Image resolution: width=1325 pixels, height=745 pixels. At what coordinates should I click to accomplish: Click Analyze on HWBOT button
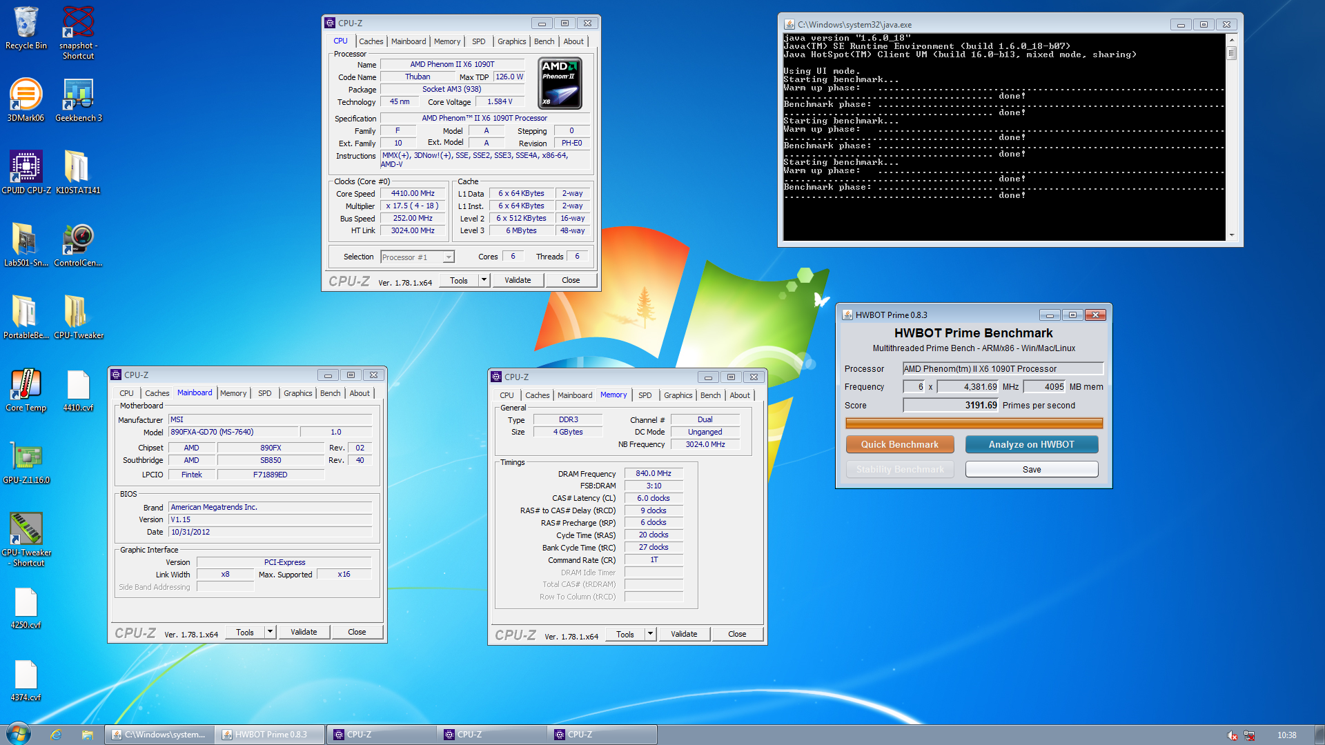tap(1032, 444)
